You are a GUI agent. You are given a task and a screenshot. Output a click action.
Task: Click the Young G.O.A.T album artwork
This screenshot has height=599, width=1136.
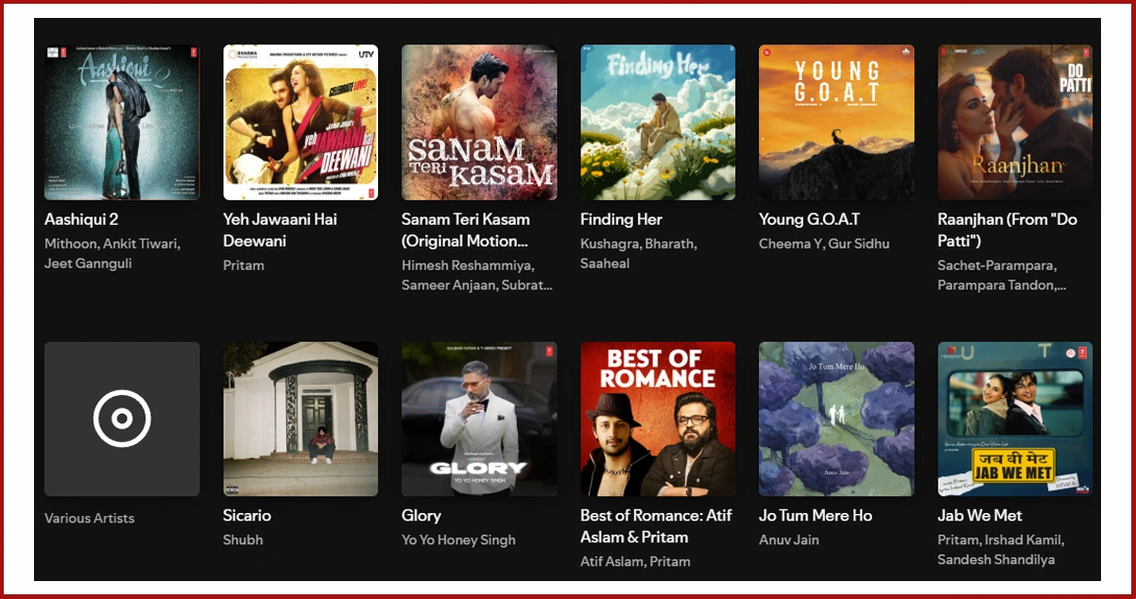(x=836, y=123)
